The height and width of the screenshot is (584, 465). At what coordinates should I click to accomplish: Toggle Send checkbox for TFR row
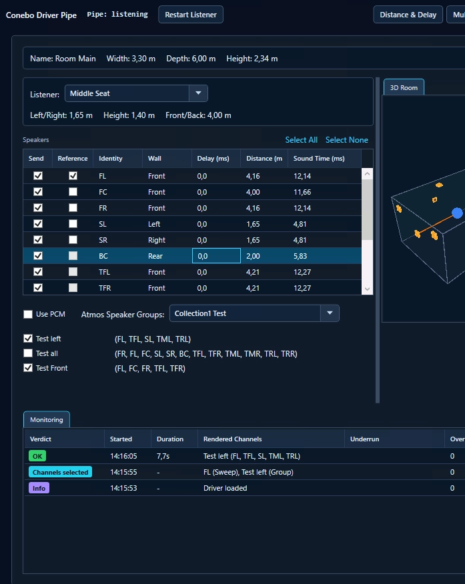(38, 288)
